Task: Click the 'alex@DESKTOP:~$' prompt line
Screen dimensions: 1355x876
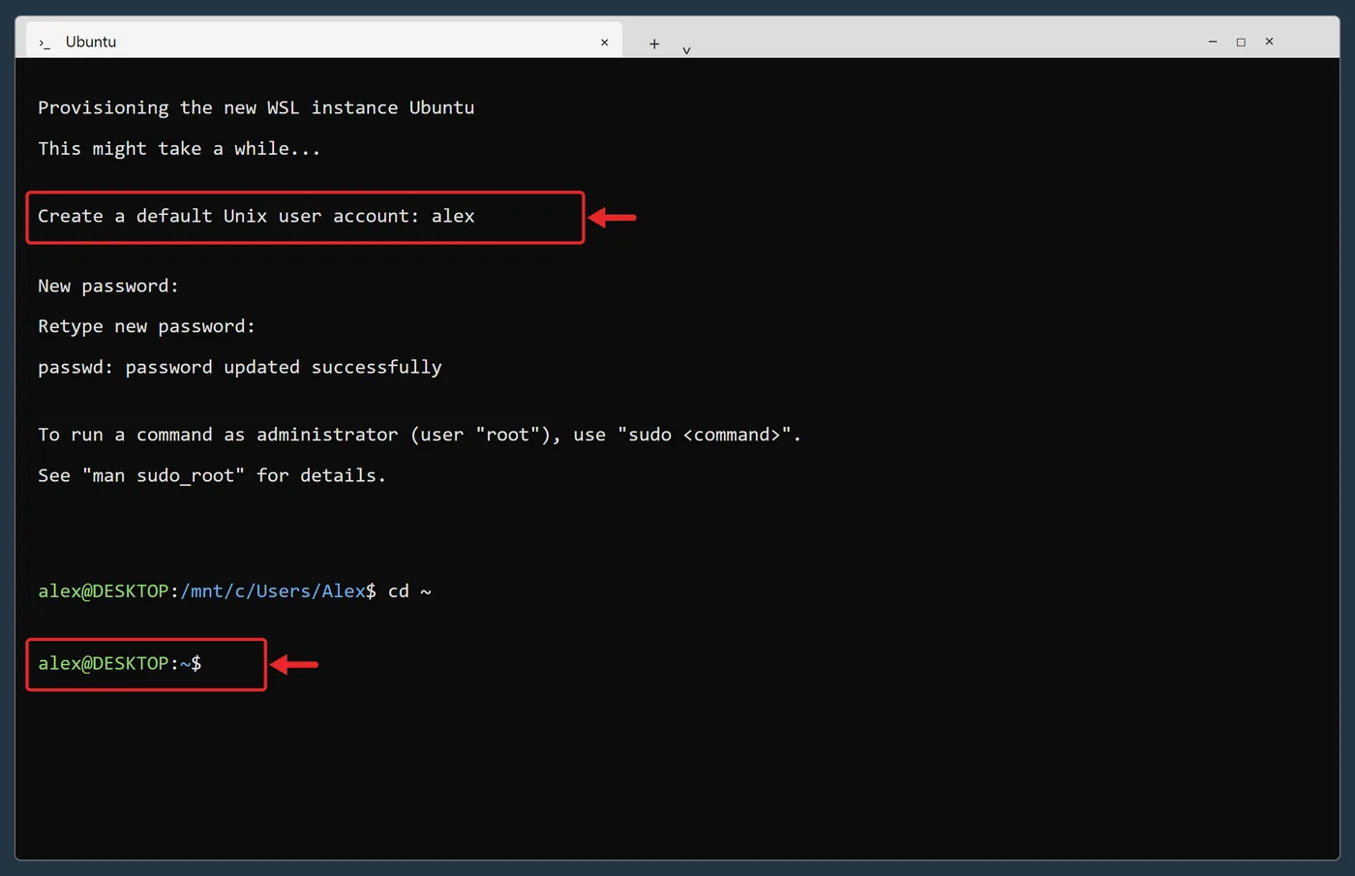Action: (120, 663)
